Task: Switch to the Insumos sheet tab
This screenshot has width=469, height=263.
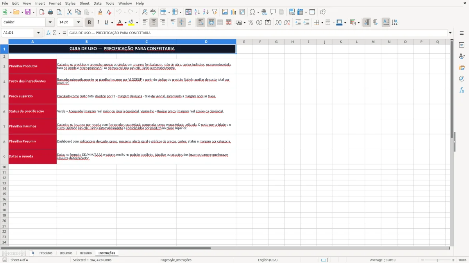Action: point(66,253)
